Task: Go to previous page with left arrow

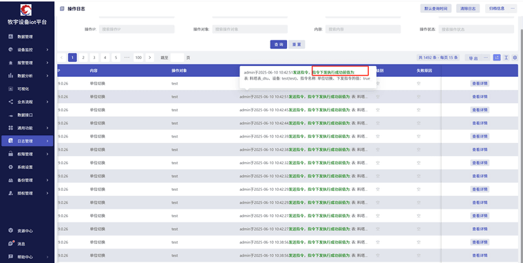Action: pos(61,58)
